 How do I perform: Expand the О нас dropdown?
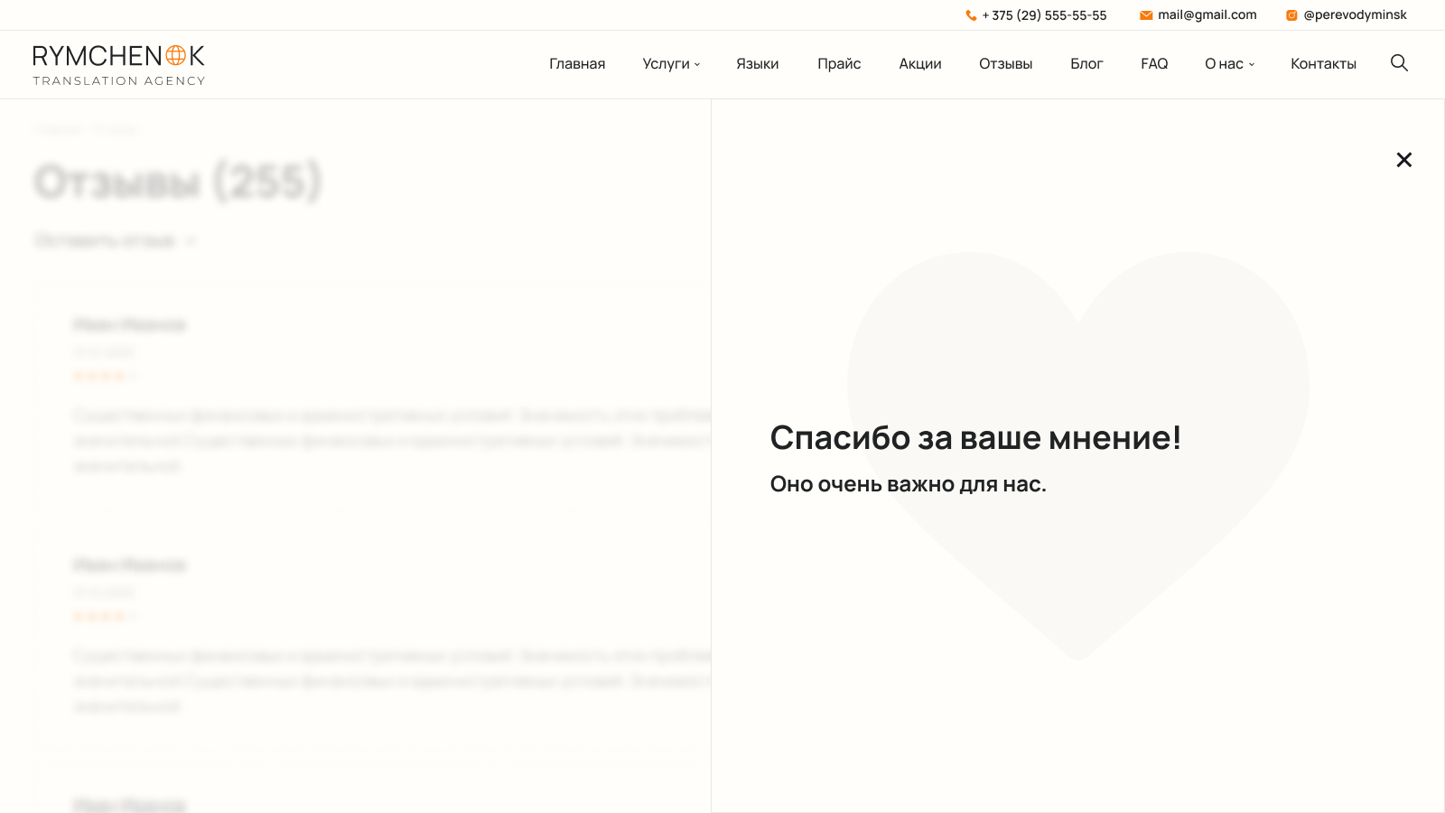[x=1229, y=64]
